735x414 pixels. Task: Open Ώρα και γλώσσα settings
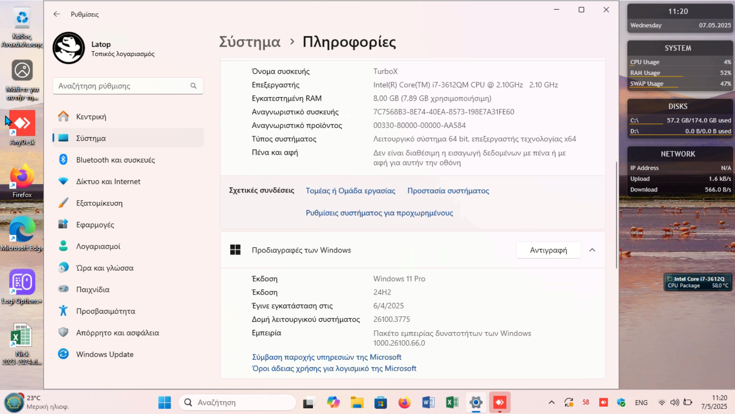[x=128, y=268]
